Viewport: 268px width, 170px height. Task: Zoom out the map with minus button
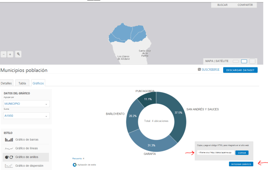[4, 54]
